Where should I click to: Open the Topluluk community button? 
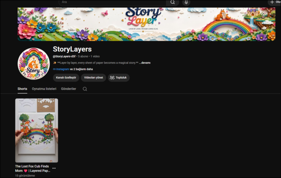coord(119,78)
